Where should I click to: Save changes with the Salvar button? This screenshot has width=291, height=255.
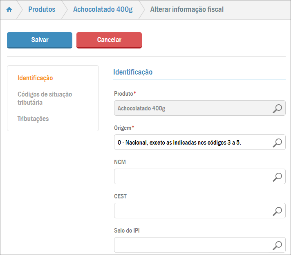click(x=40, y=40)
